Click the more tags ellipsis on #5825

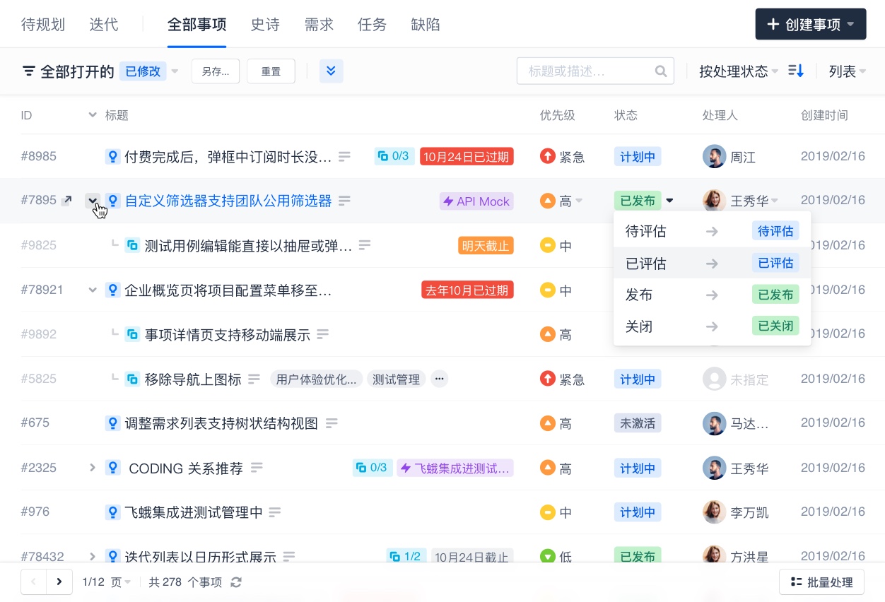(x=439, y=379)
